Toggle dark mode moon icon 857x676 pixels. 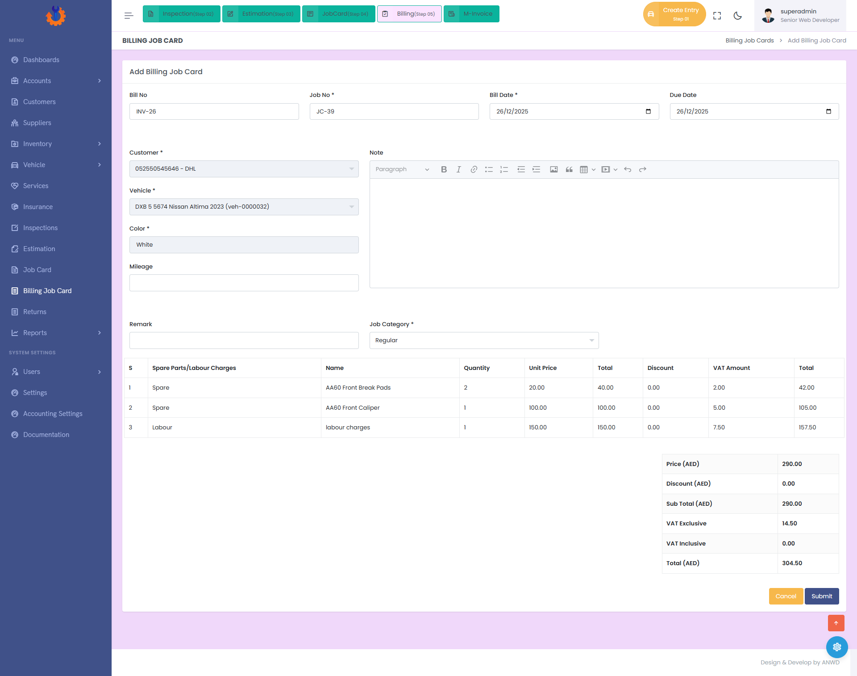(737, 16)
